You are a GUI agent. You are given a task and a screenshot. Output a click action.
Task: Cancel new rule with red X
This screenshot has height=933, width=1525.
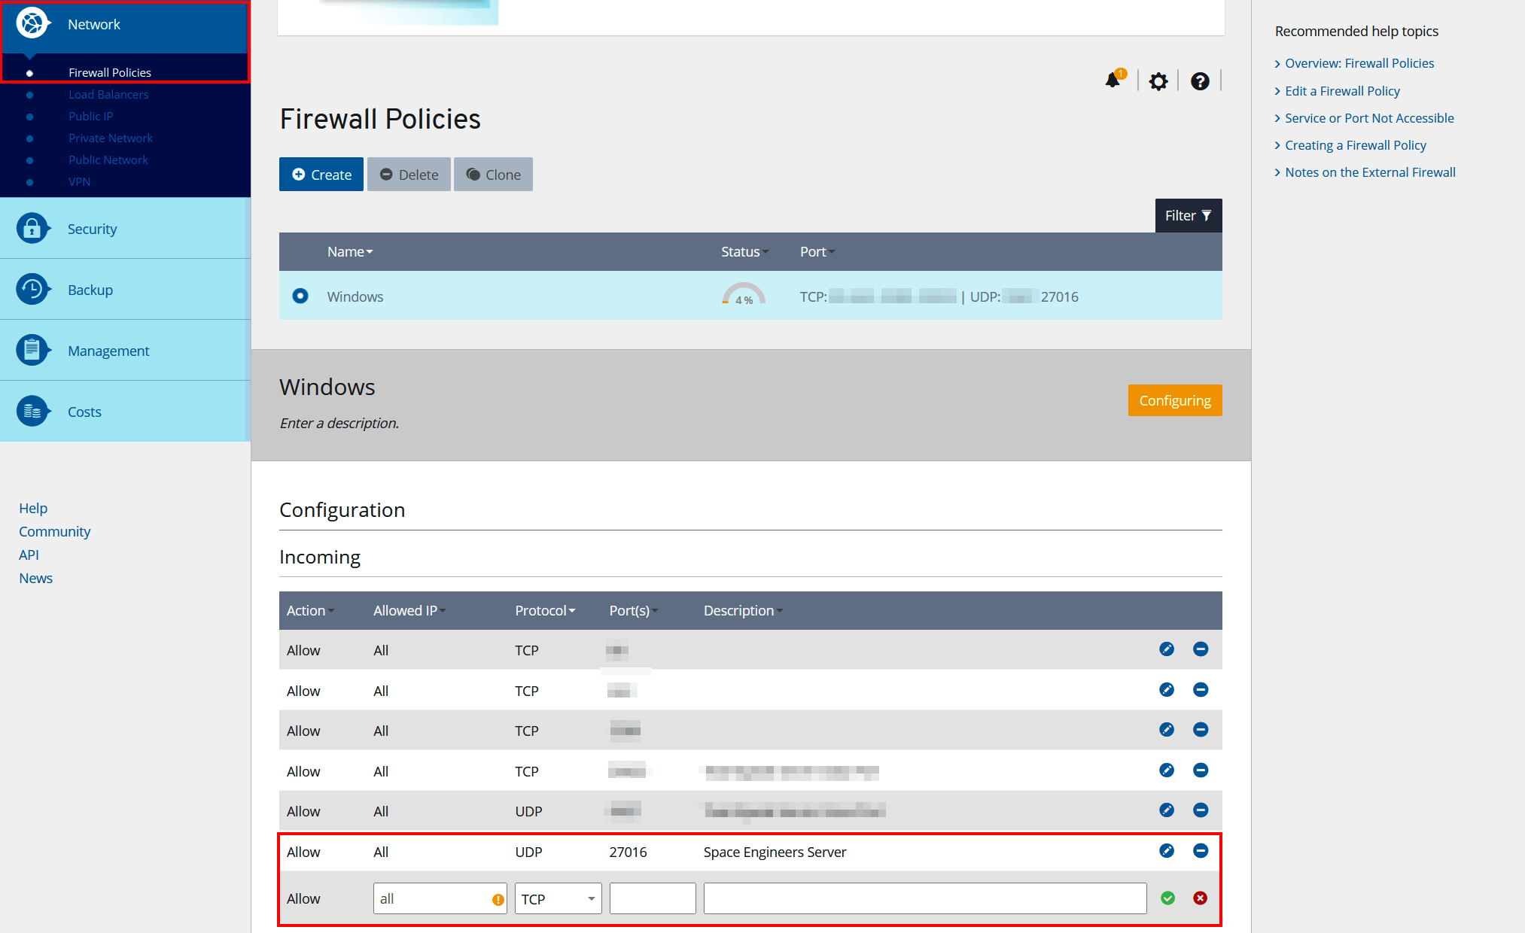[1201, 898]
